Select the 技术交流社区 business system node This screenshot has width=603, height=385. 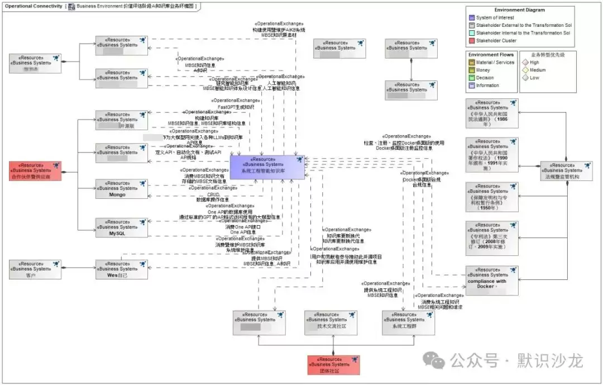pos(331,322)
